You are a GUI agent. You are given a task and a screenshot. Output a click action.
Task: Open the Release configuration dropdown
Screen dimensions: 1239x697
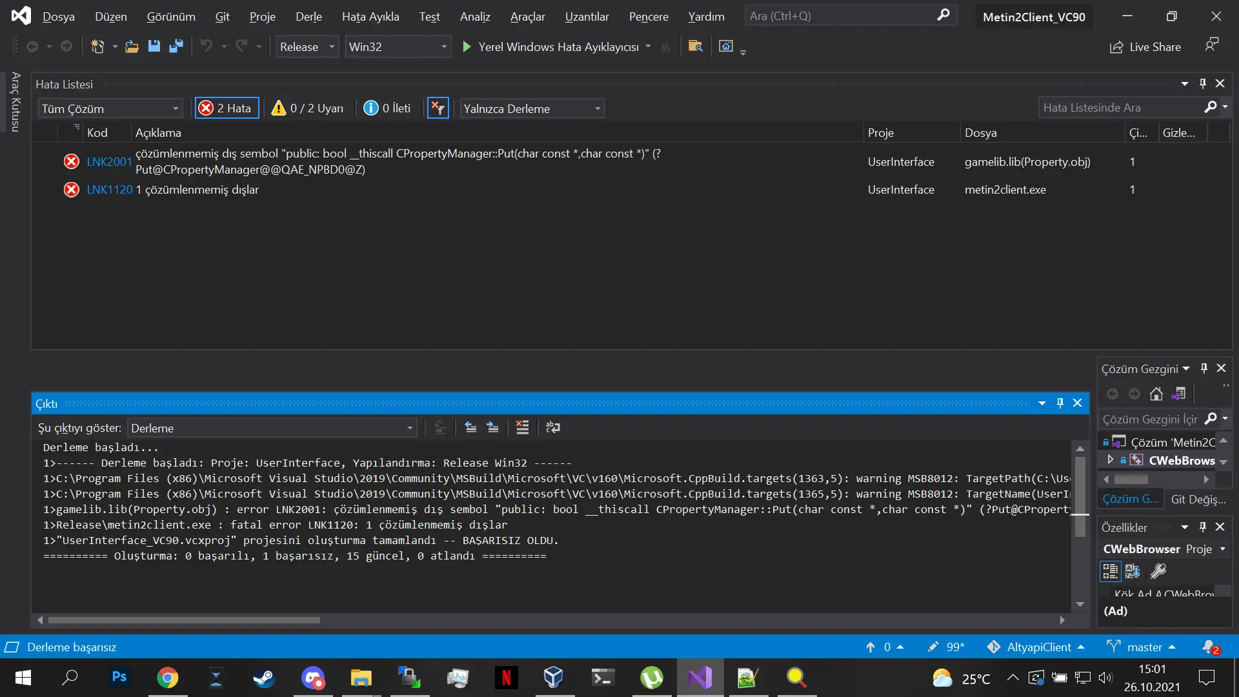307,46
